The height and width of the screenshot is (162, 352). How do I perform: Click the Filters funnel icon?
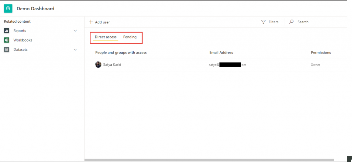click(x=263, y=22)
